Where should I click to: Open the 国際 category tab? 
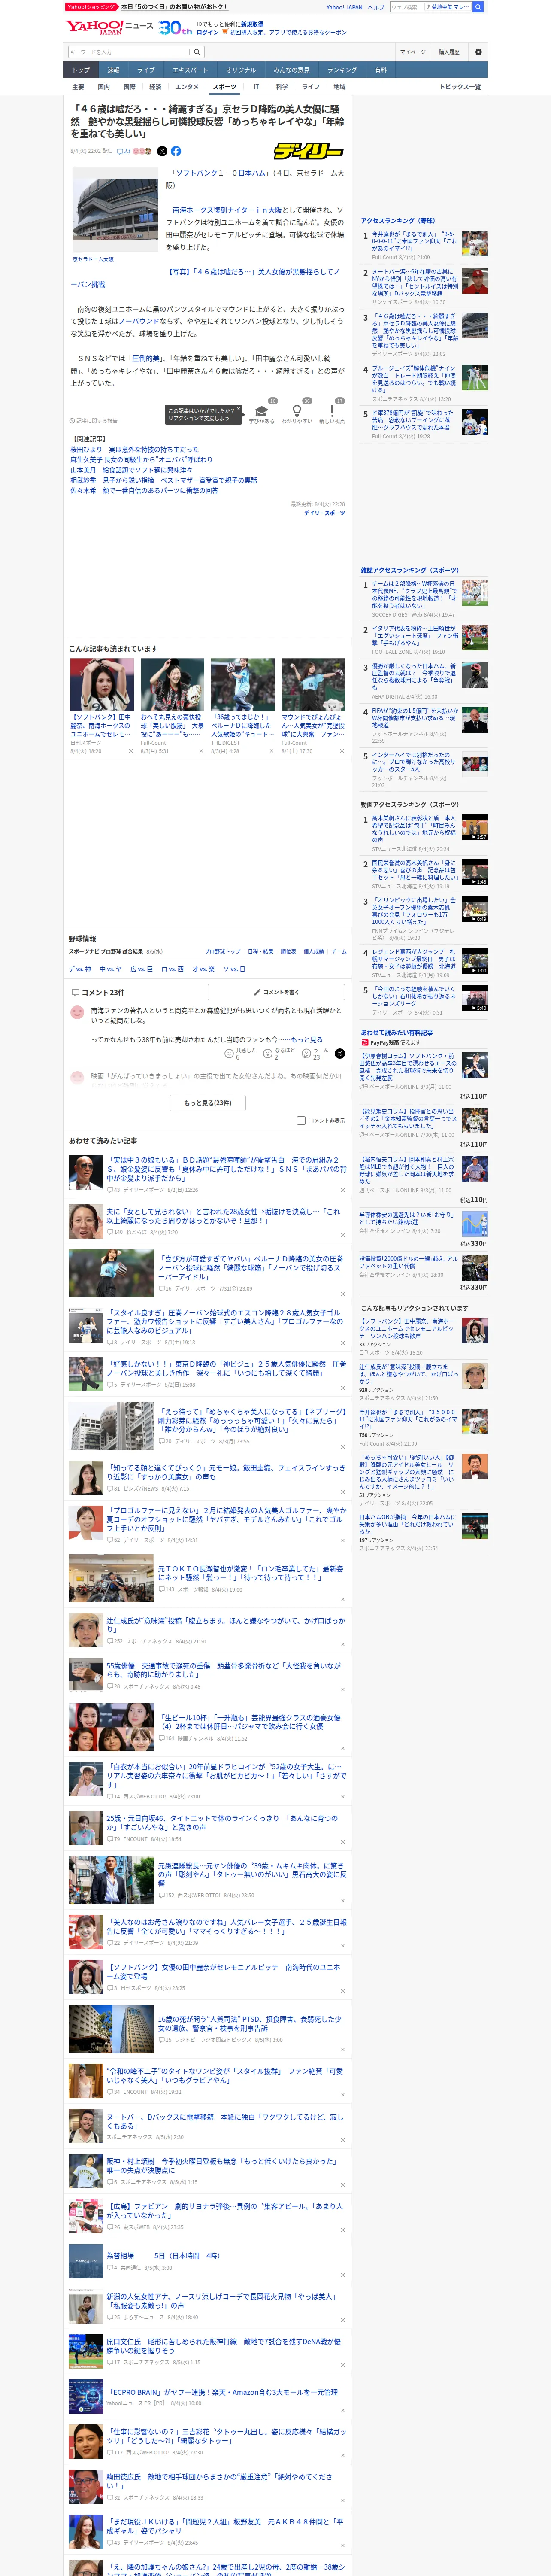129,87
